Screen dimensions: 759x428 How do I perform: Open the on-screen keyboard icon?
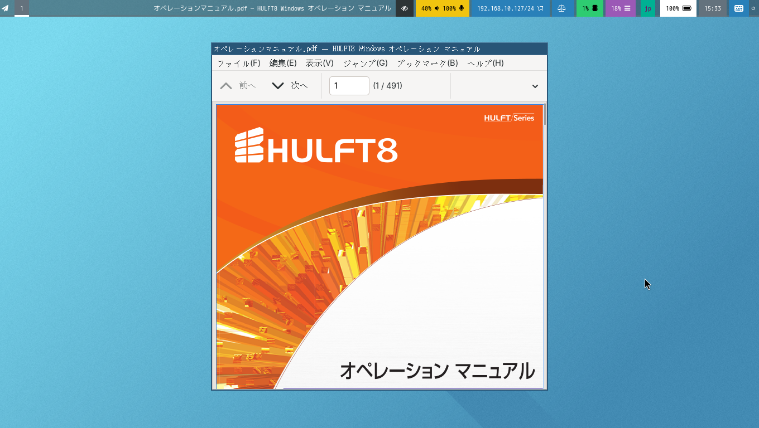point(739,8)
